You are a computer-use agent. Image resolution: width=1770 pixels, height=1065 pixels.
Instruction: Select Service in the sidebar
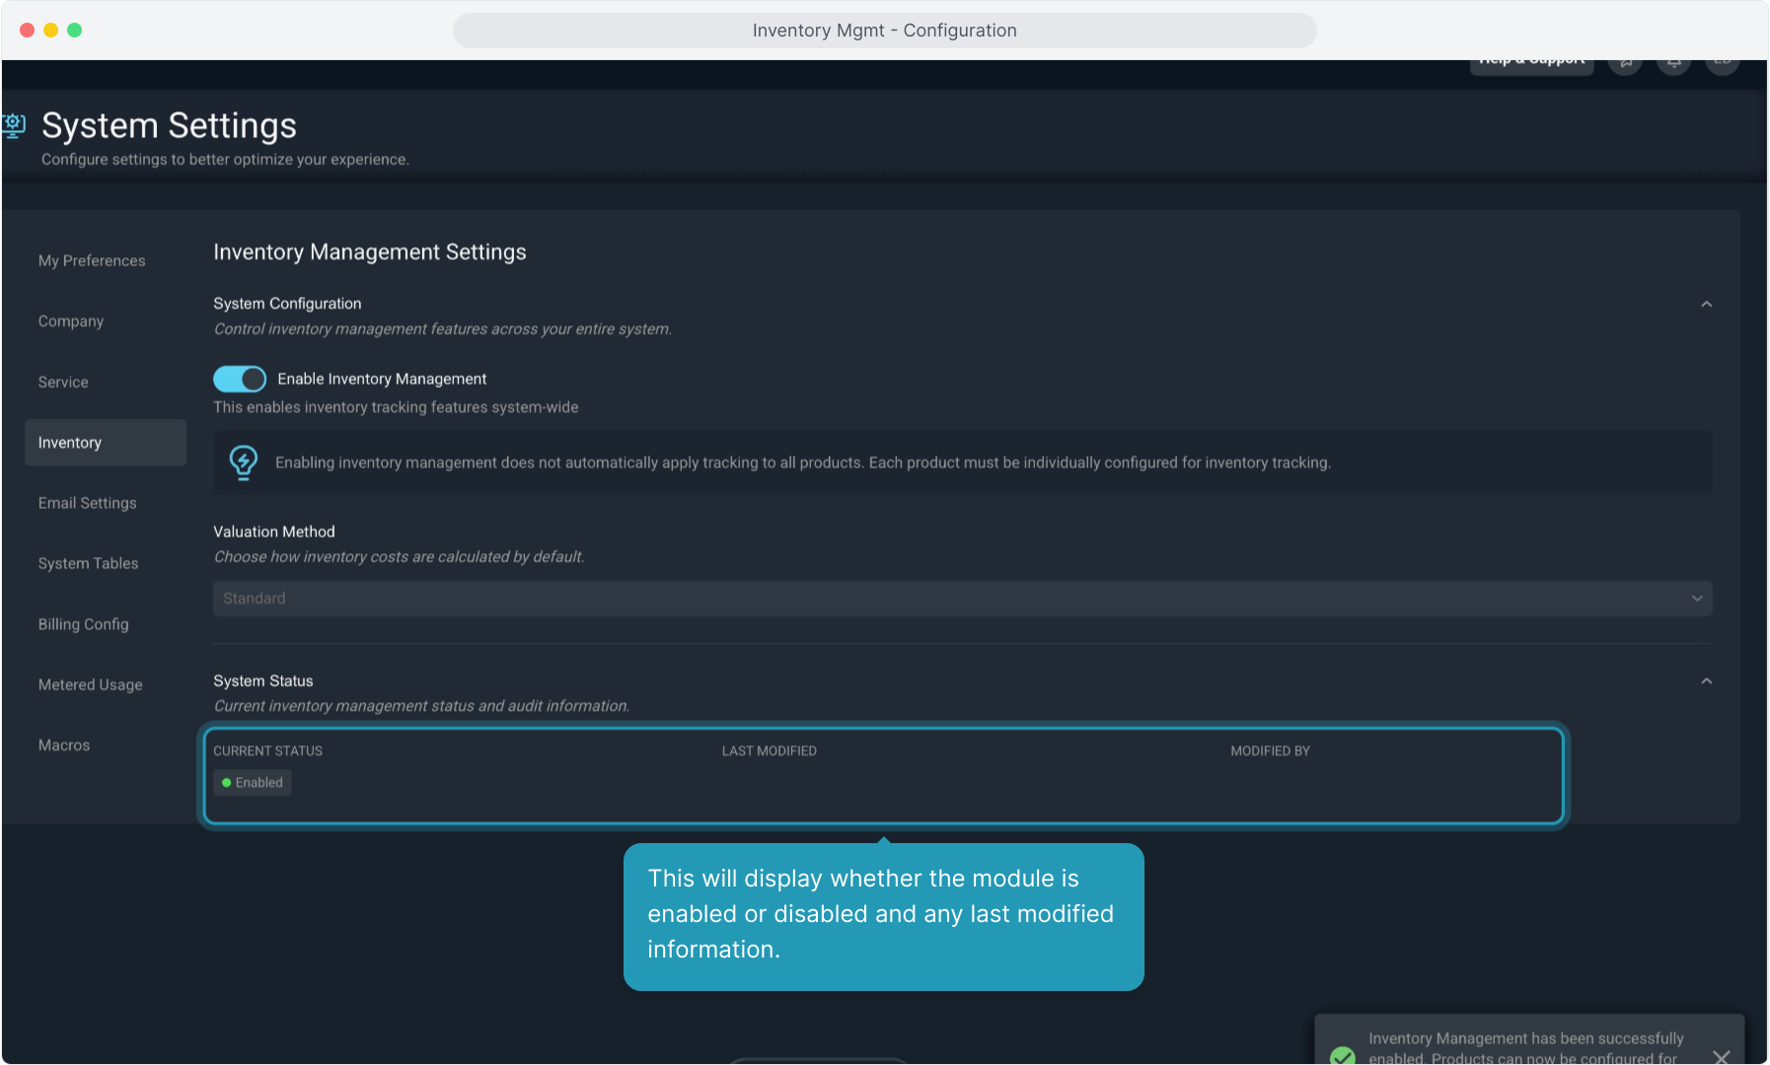pyautogui.click(x=63, y=382)
